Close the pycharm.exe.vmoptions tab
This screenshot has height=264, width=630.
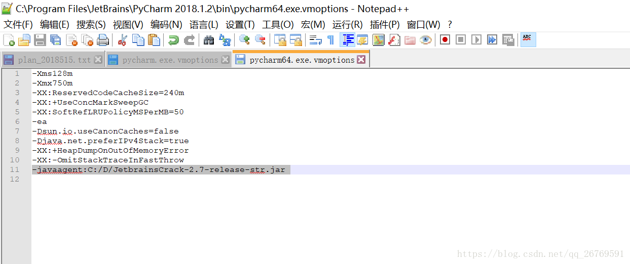coord(226,60)
